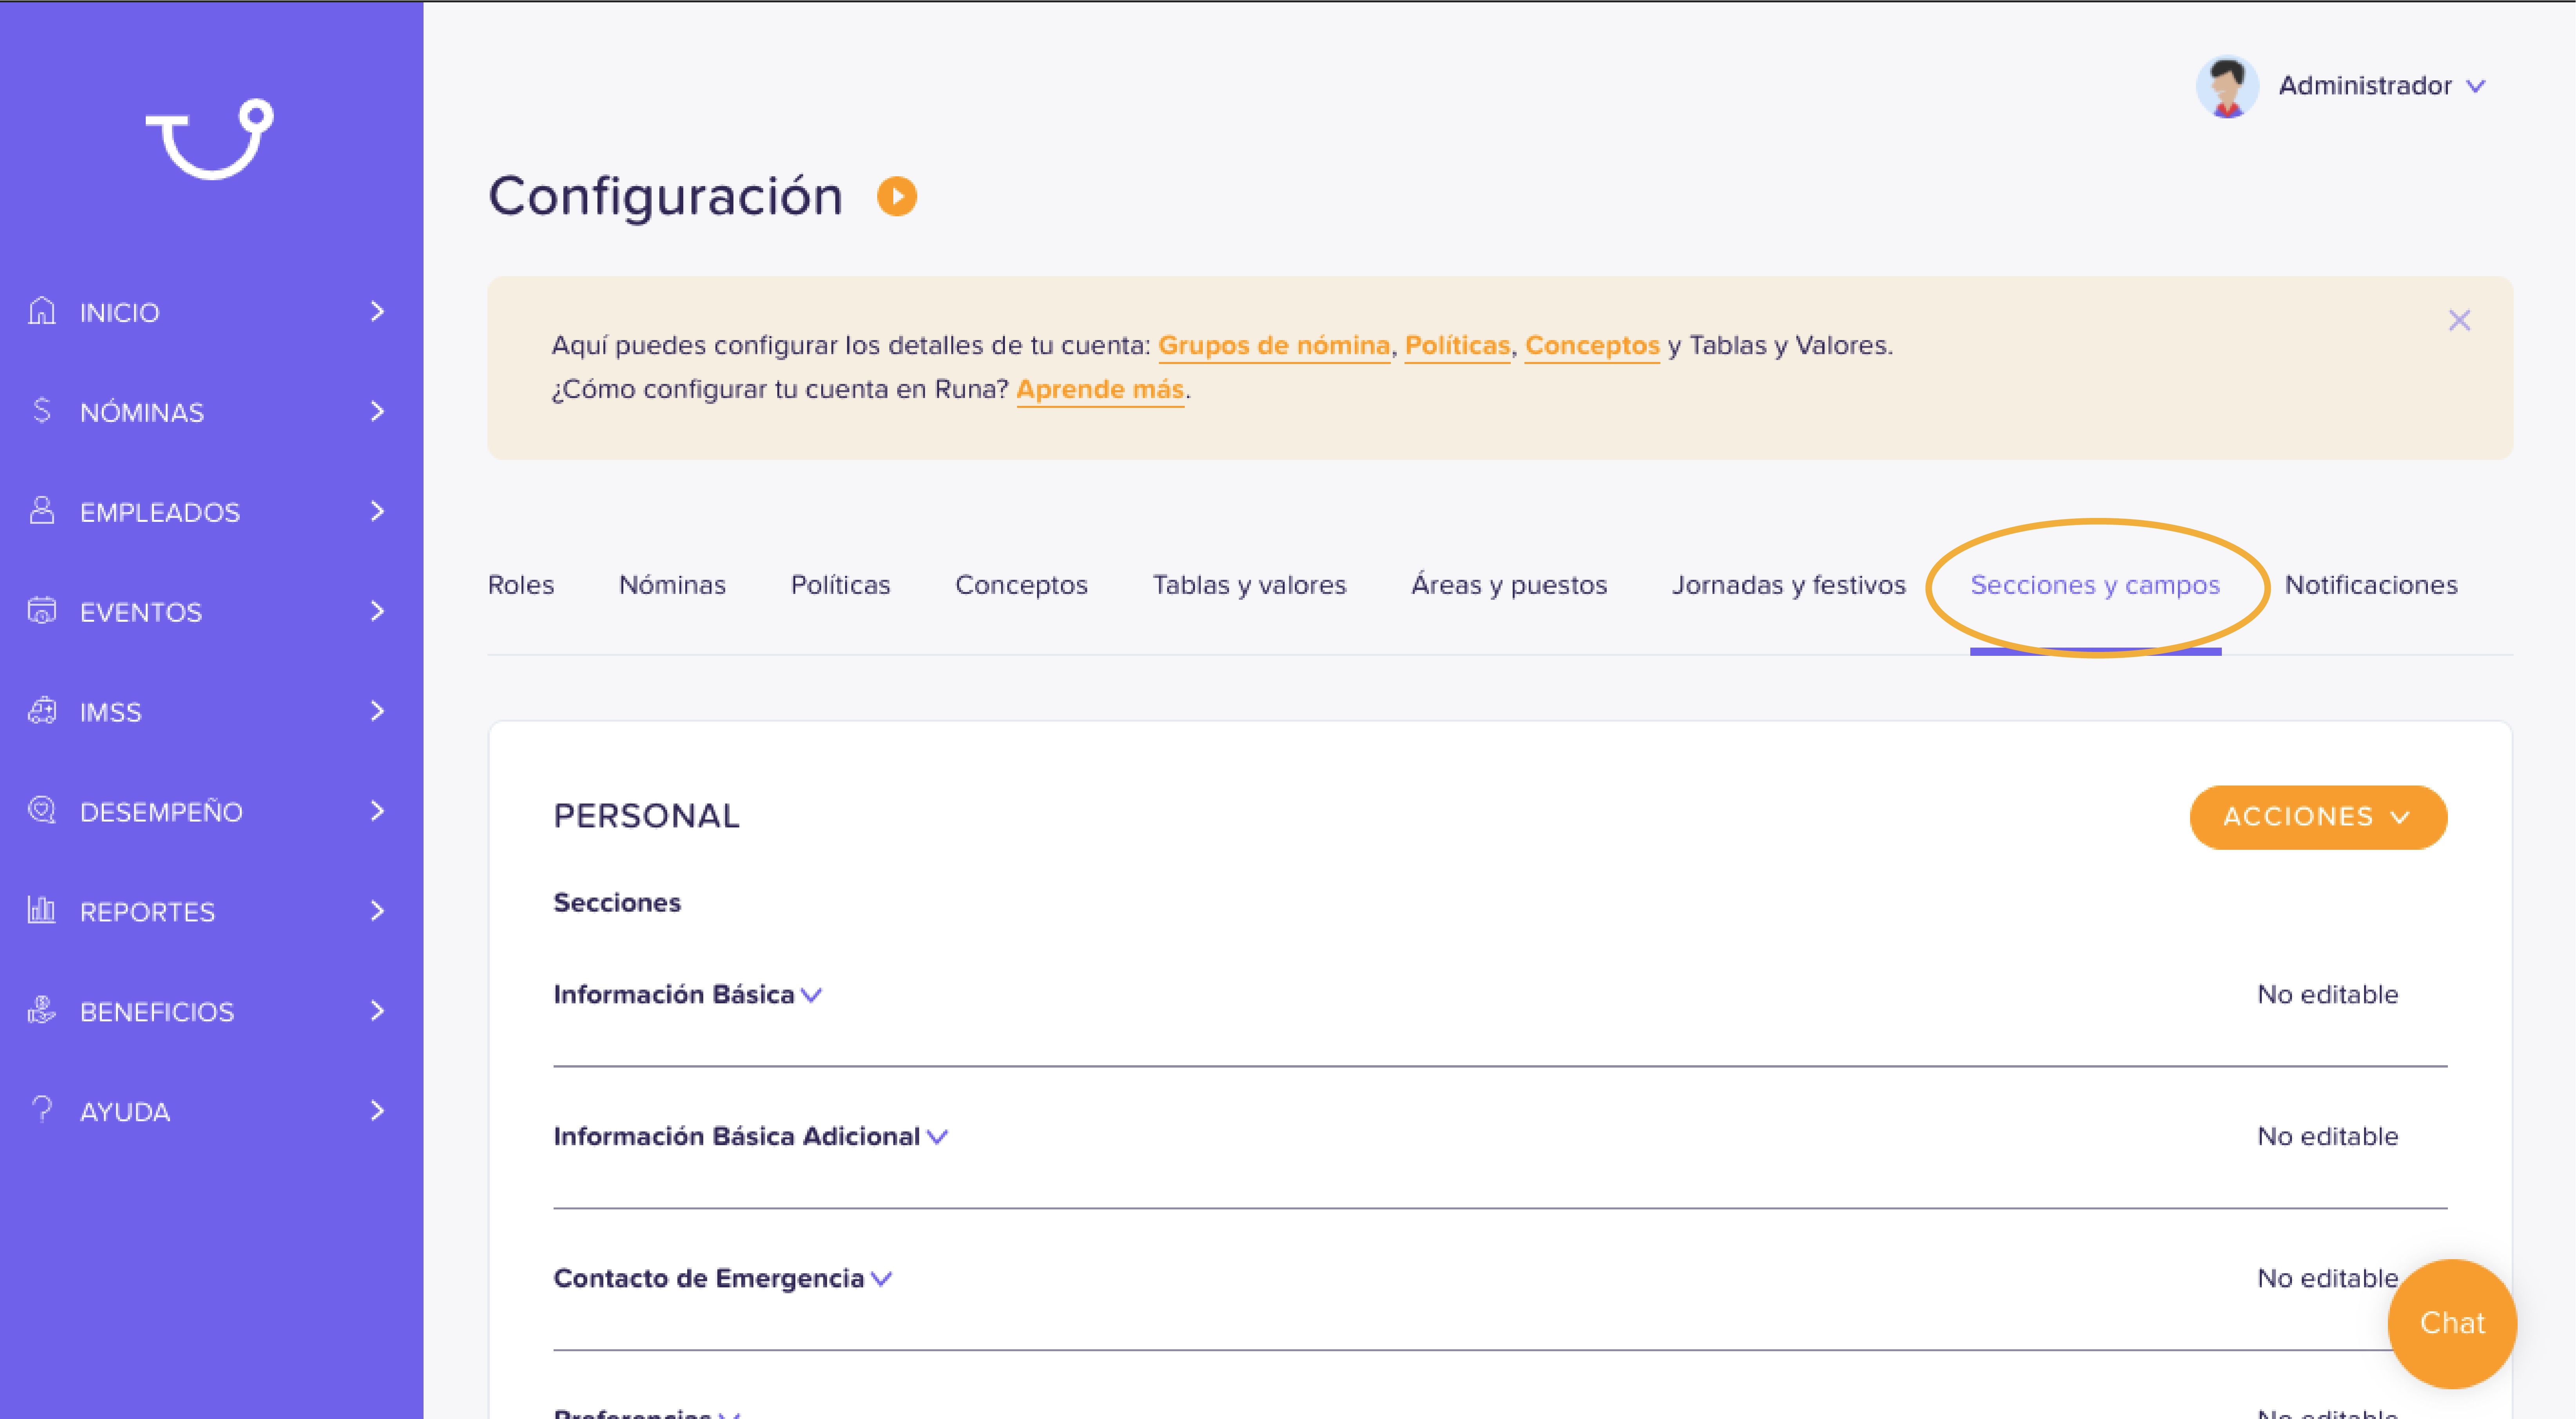Viewport: 2576px width, 1419px height.
Task: Expand the BENEFICIOS menu arrow
Action: 377,1012
